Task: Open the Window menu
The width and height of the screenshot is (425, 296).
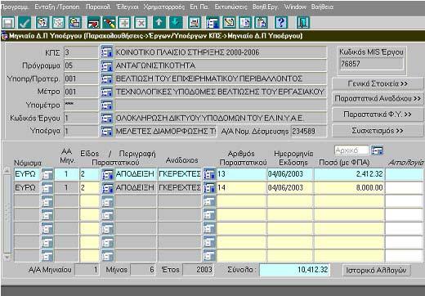Action: tap(295, 7)
